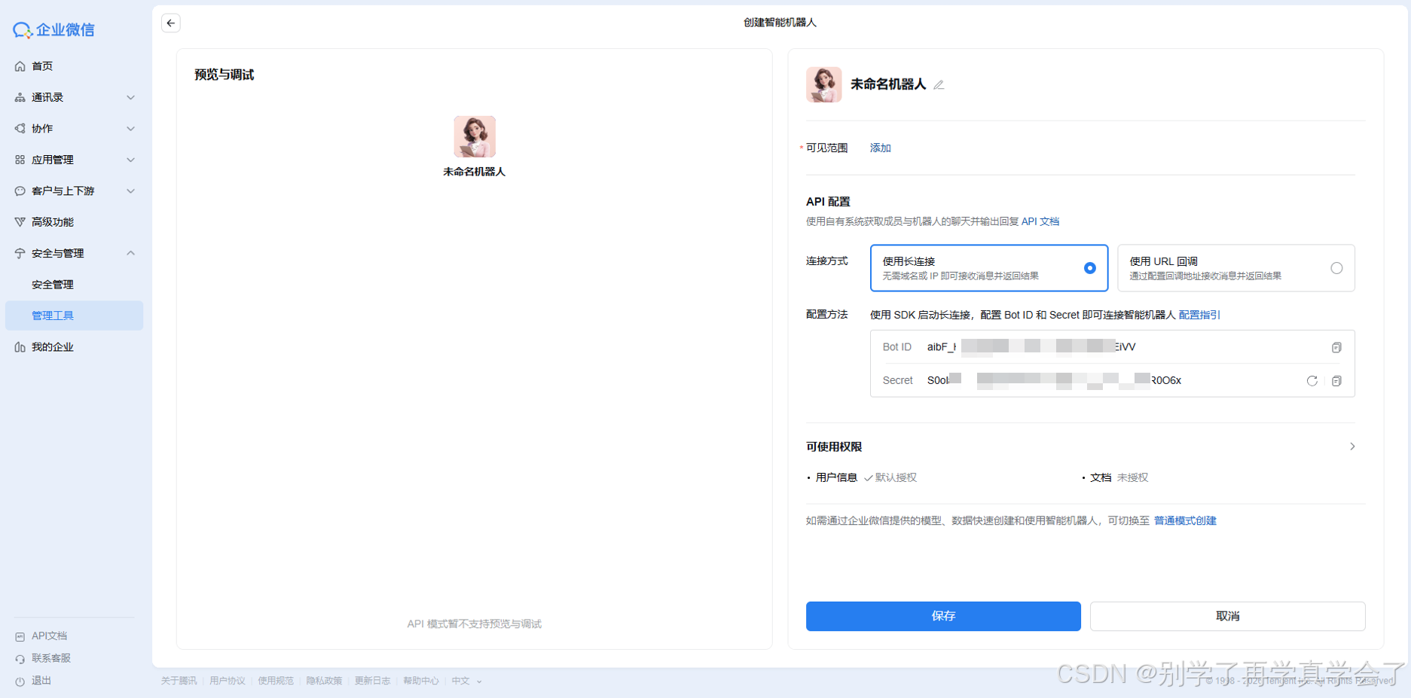Click the 配置指引 link
The image size is (1411, 698).
1199,315
